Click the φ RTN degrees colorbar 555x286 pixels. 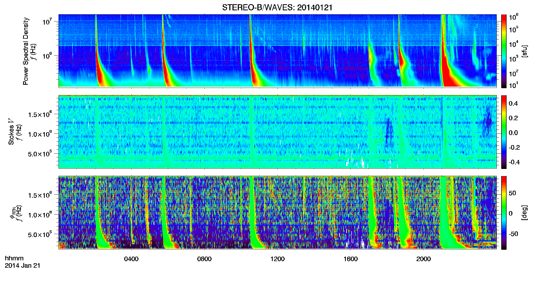(x=504, y=213)
